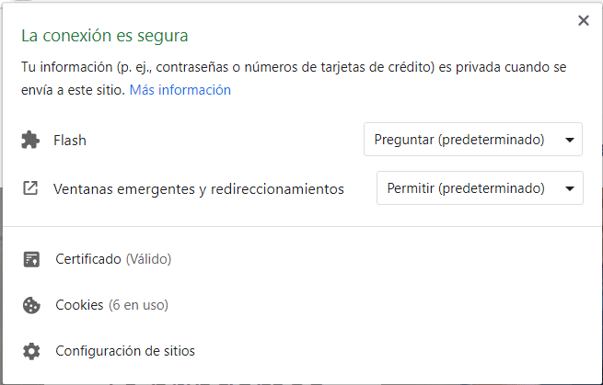Image resolution: width=603 pixels, height=385 pixels.
Task: Open the 'Permitir (predeterminado)' dropdown
Action: tap(480, 188)
